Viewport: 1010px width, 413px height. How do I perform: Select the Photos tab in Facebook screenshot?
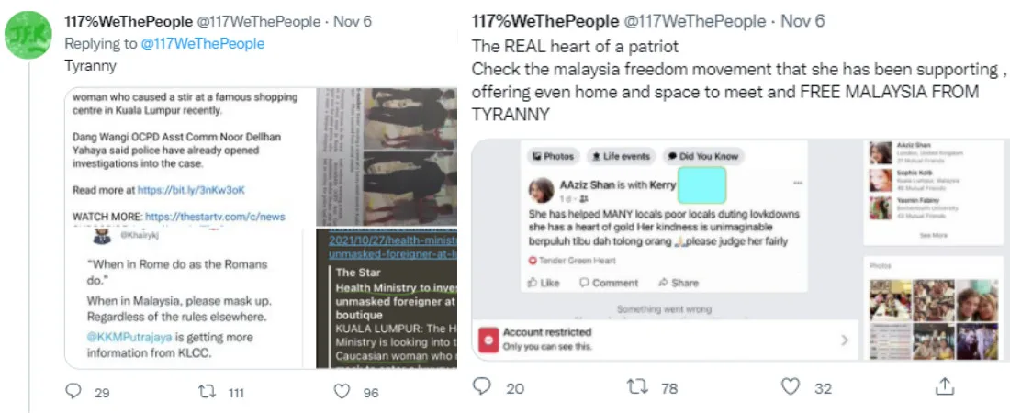pyautogui.click(x=552, y=156)
